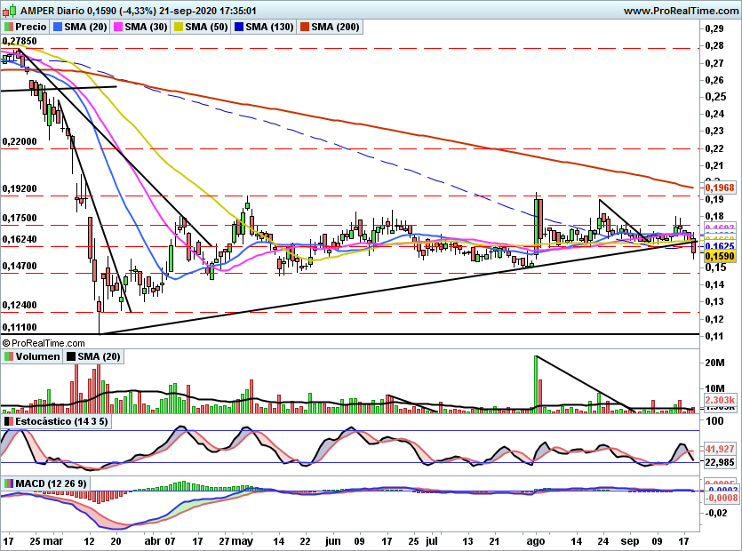Click the 0,27850 resistance level label
The width and height of the screenshot is (742, 551).
tap(20, 41)
